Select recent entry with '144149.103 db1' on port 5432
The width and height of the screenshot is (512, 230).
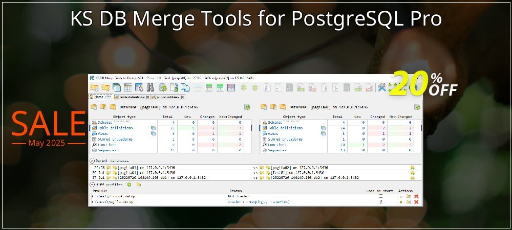(x=162, y=178)
